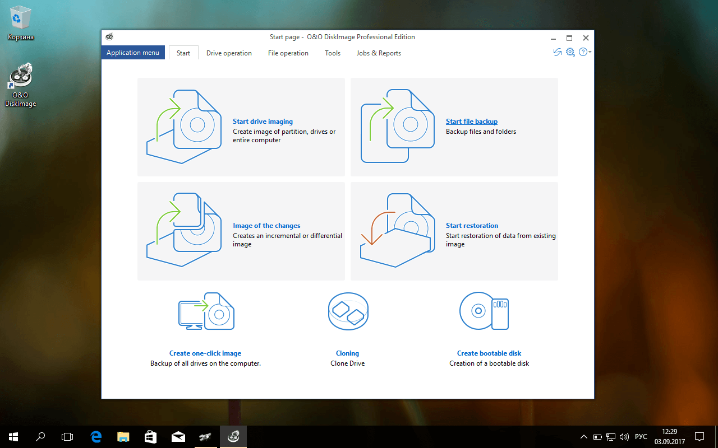The width and height of the screenshot is (718, 448).
Task: Click 'Create image of partition, drives or entire computer' text
Action: click(x=284, y=136)
